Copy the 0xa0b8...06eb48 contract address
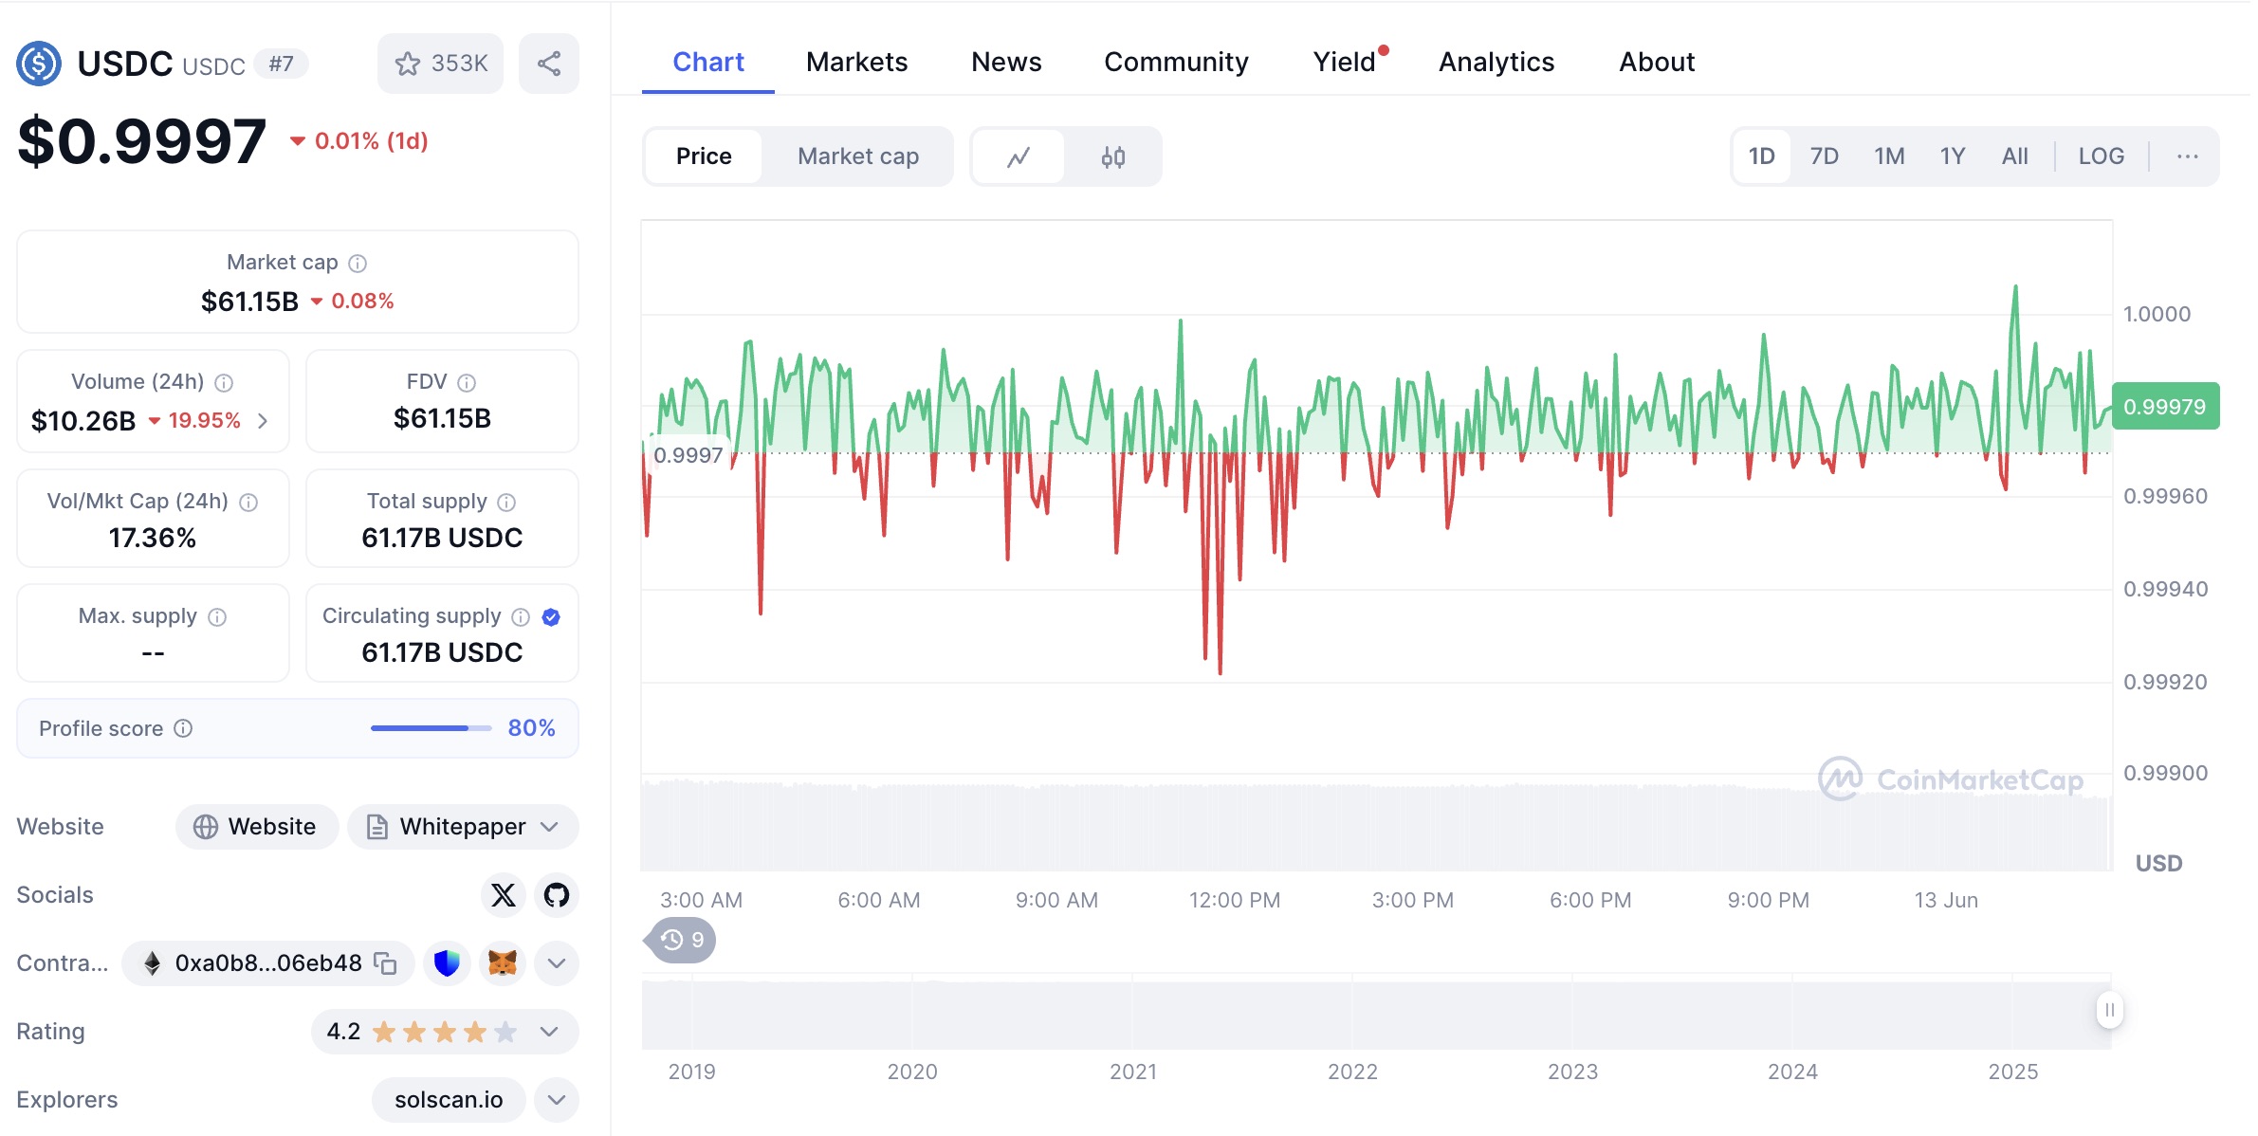The image size is (2258, 1136). (385, 963)
